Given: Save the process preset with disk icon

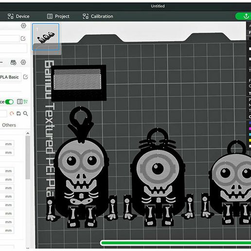Looking at the screenshot, I should [18, 113].
